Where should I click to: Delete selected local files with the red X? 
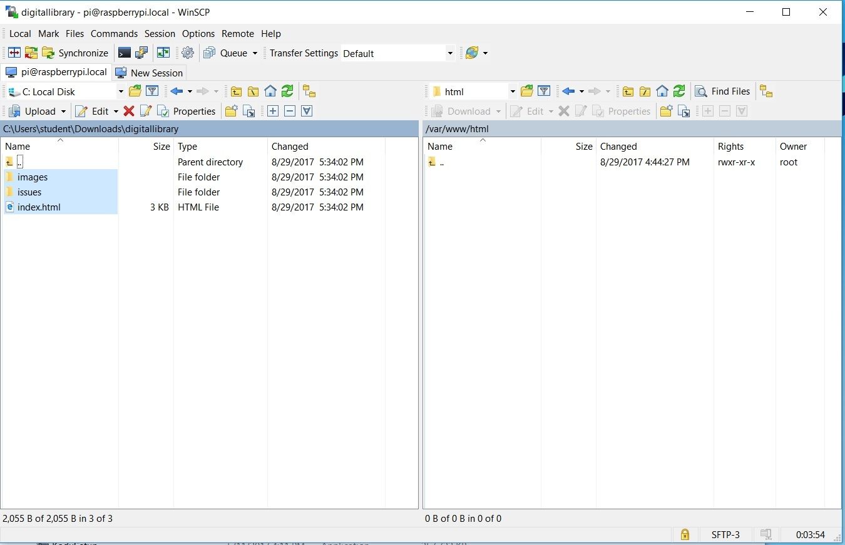tap(130, 111)
